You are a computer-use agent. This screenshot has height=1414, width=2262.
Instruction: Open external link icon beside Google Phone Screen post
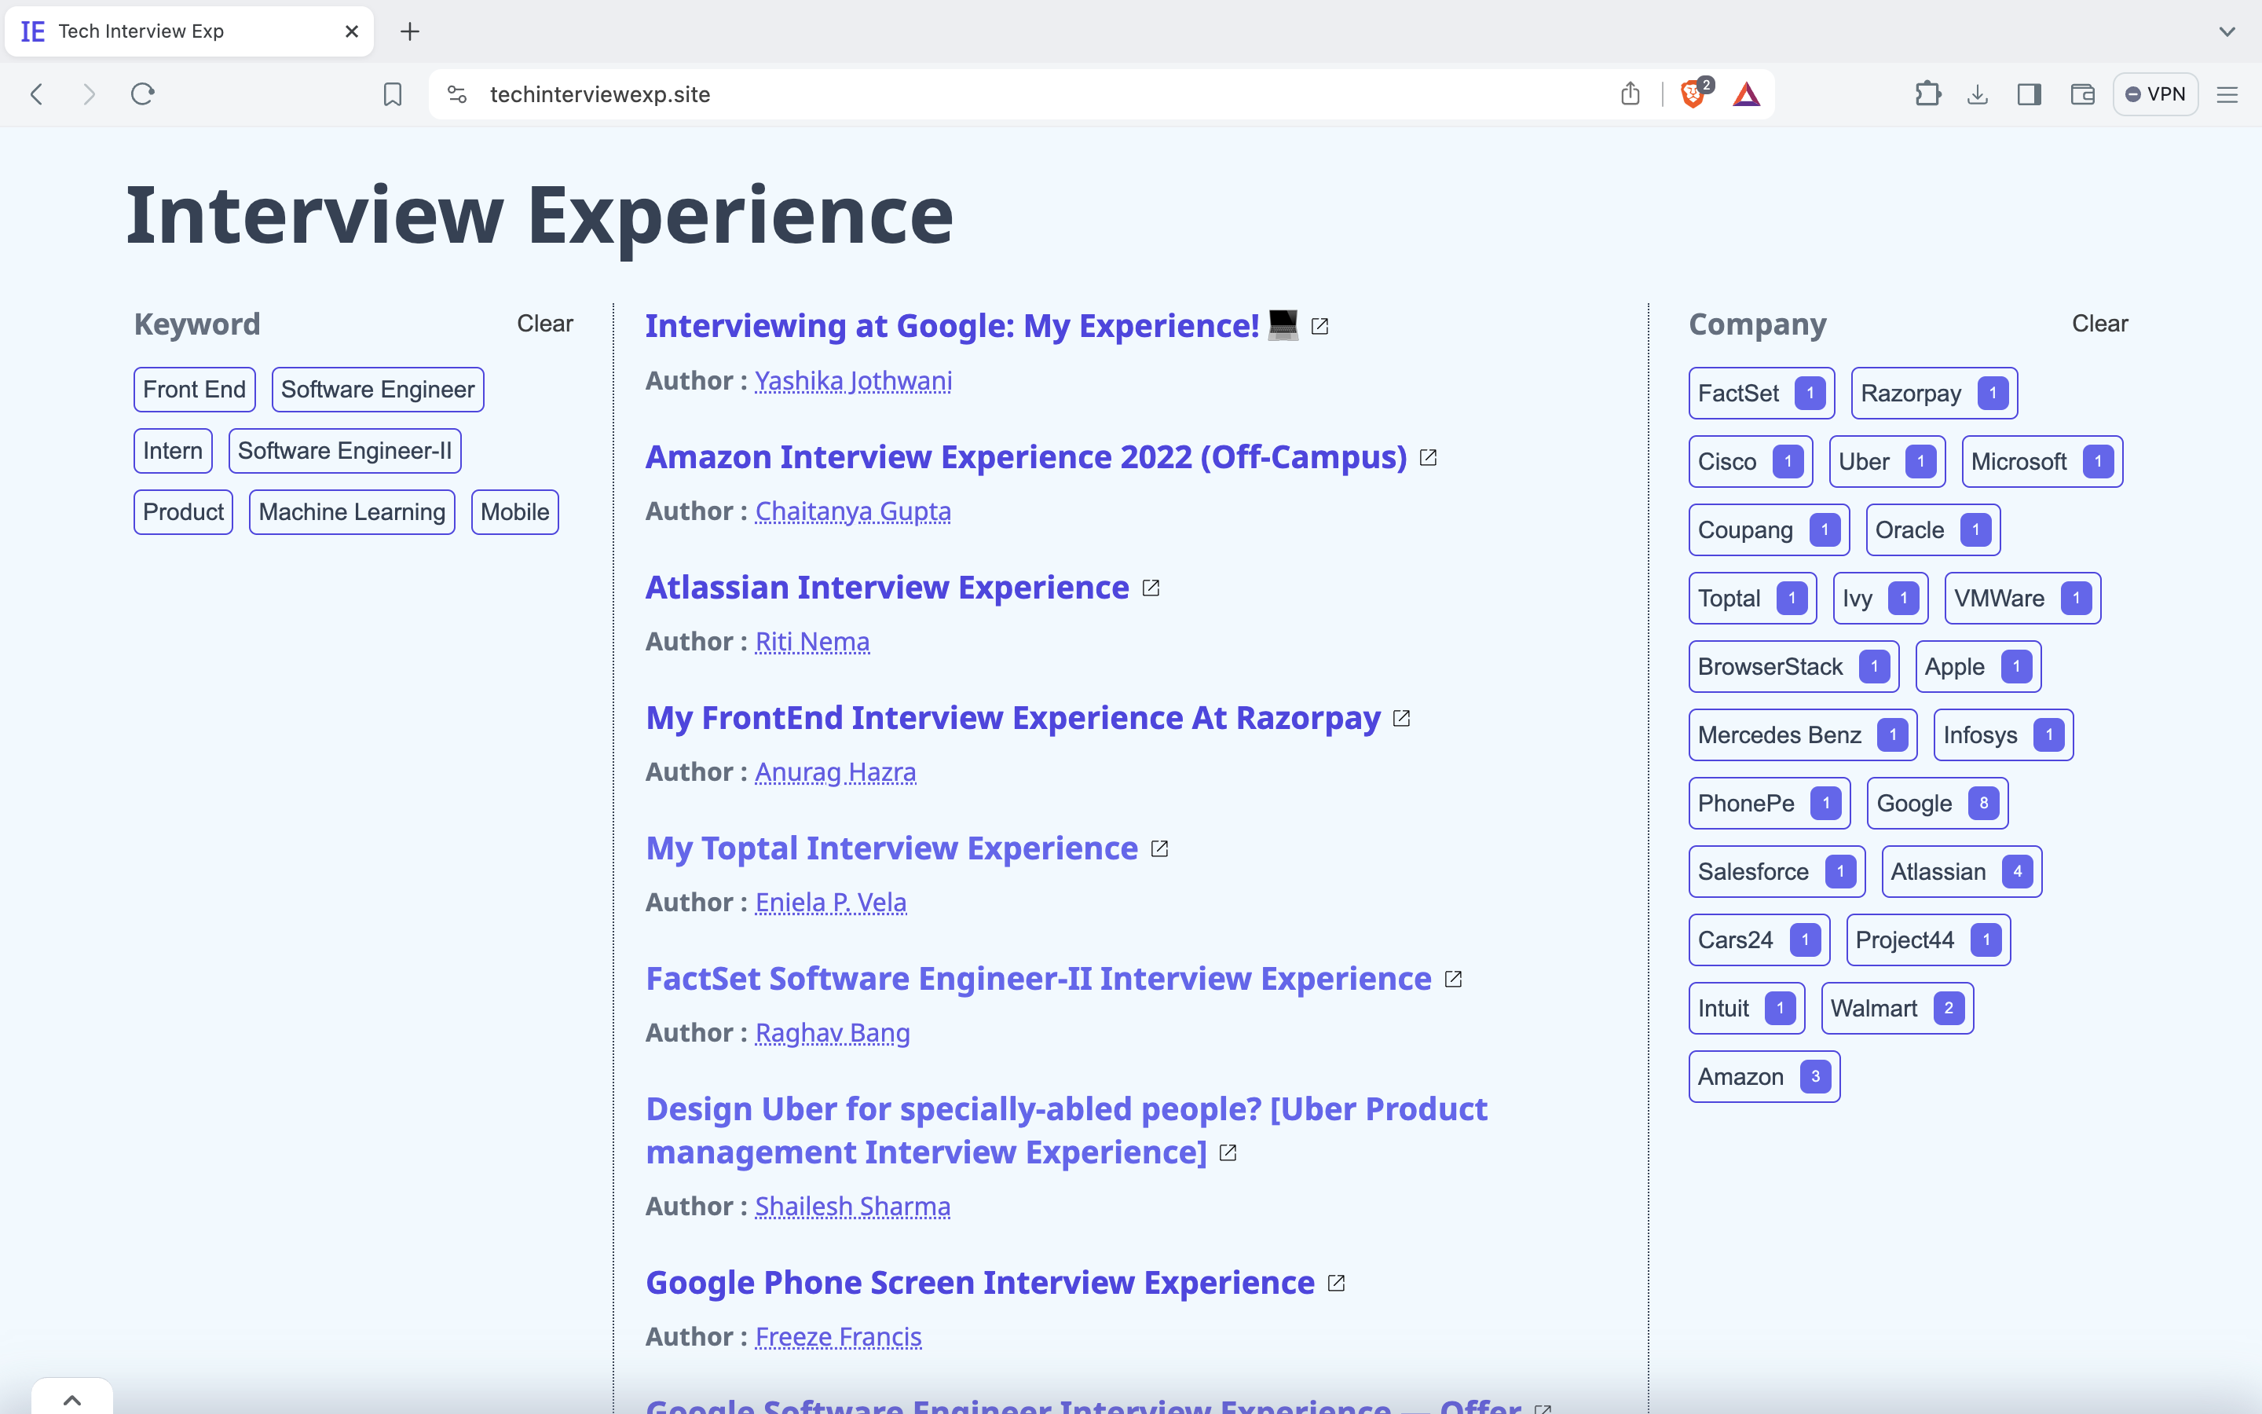[x=1337, y=1283]
